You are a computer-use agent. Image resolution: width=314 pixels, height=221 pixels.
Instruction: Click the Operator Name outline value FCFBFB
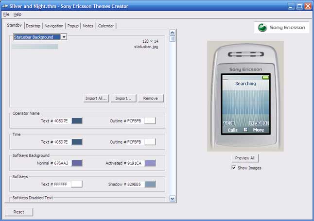(x=134, y=121)
